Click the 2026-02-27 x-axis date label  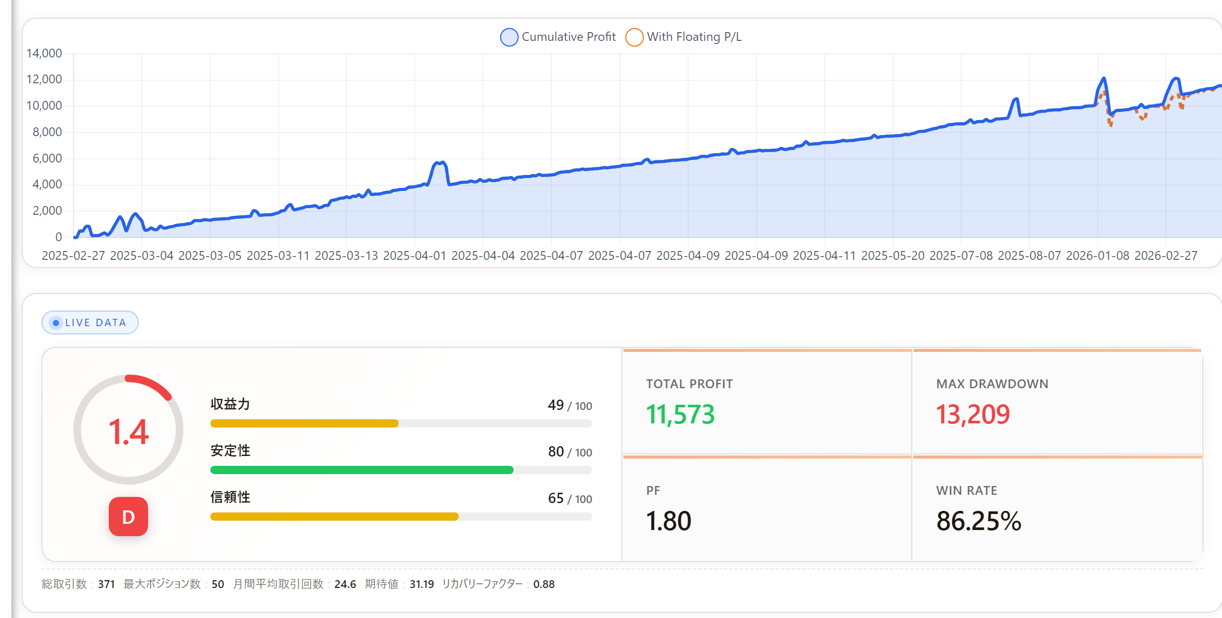(x=1166, y=256)
